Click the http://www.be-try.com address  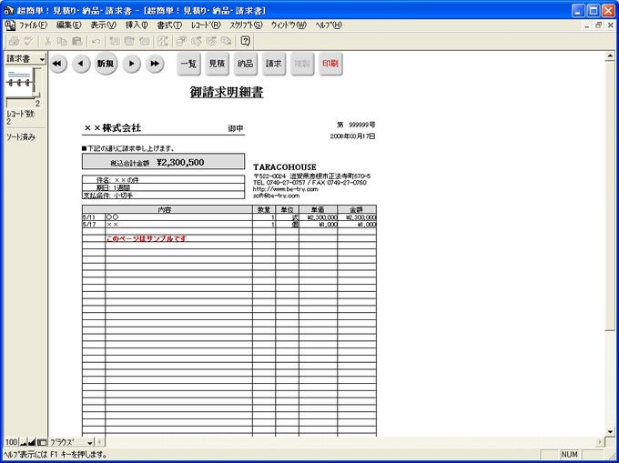[285, 189]
